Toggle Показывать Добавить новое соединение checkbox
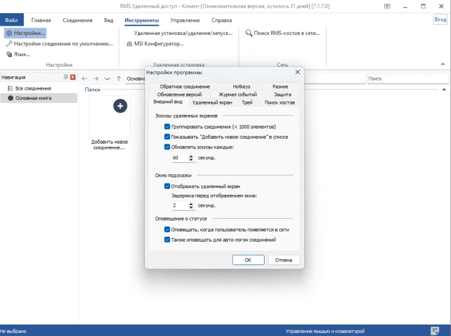Screen dimensions: 451x336 click(167, 137)
